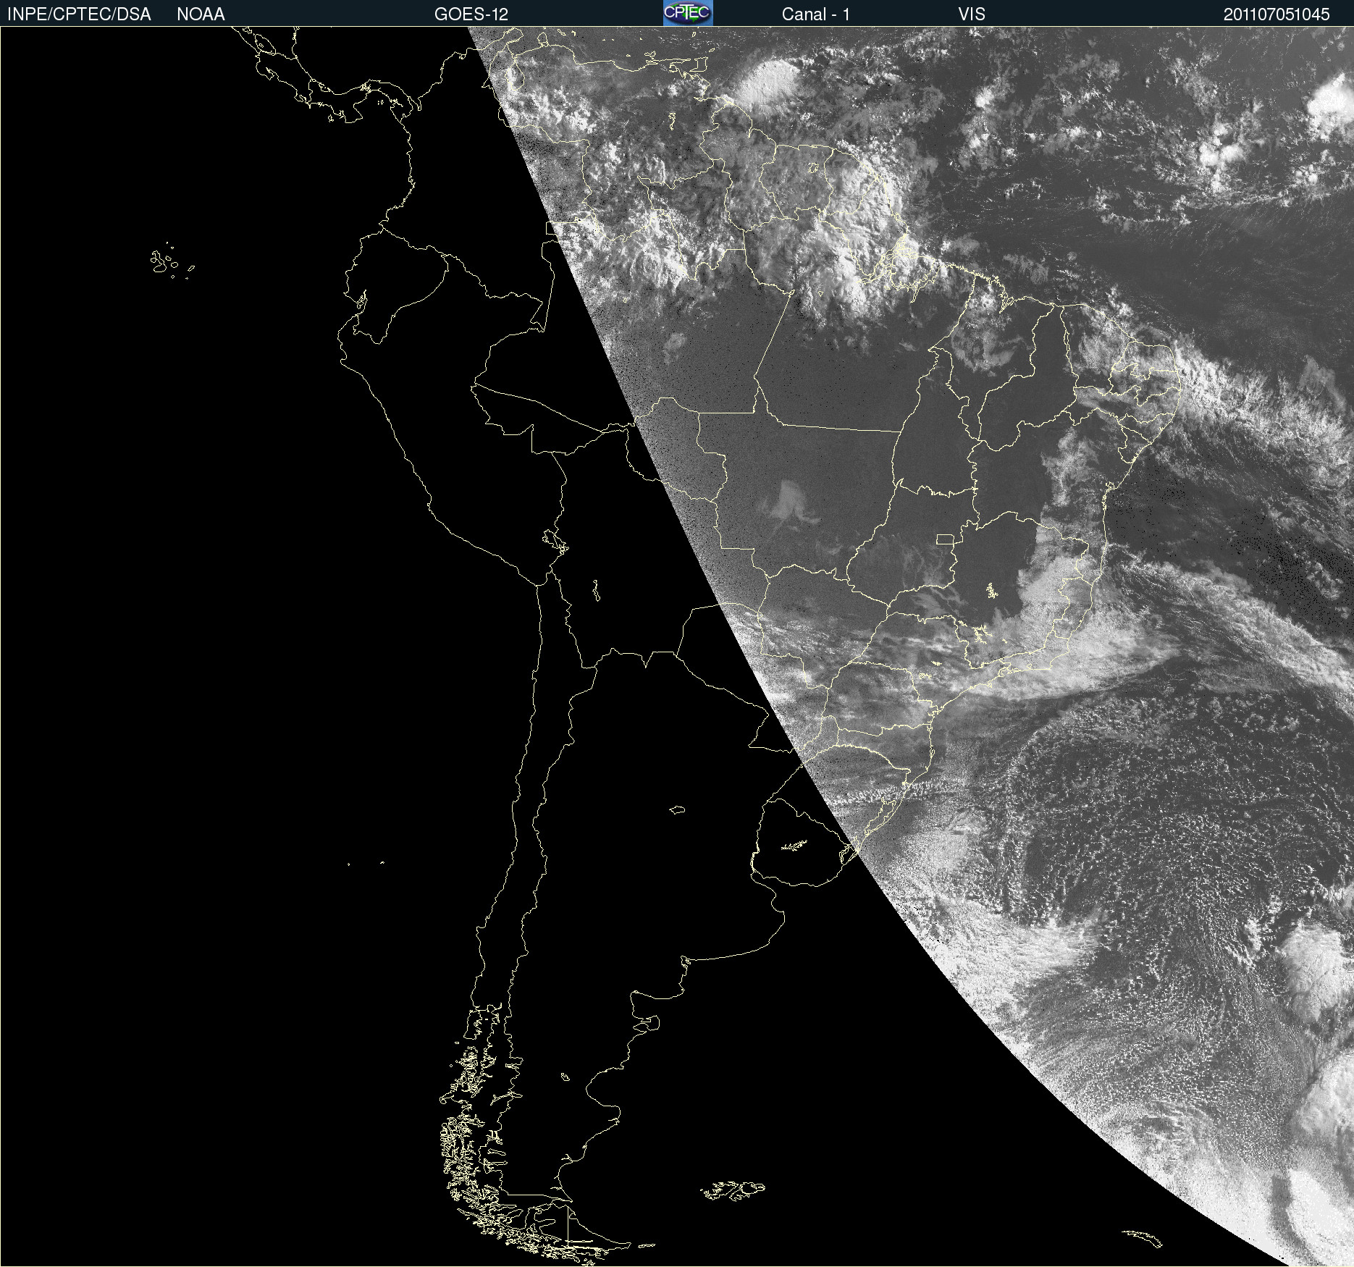Click the 201107051045 timestamp
The width and height of the screenshot is (1354, 1267).
coord(1277,14)
